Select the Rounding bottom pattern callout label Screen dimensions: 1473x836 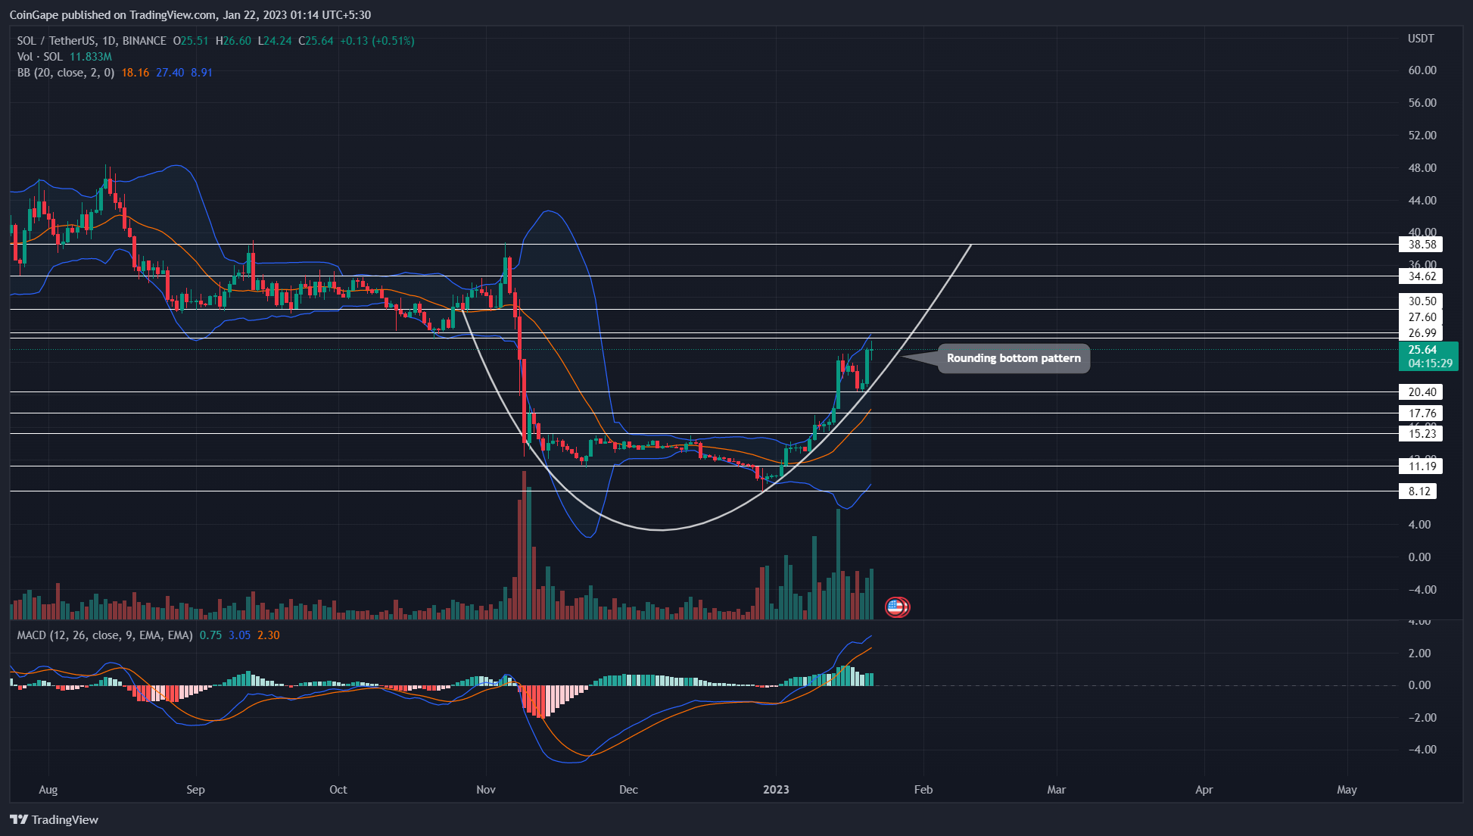click(1014, 358)
